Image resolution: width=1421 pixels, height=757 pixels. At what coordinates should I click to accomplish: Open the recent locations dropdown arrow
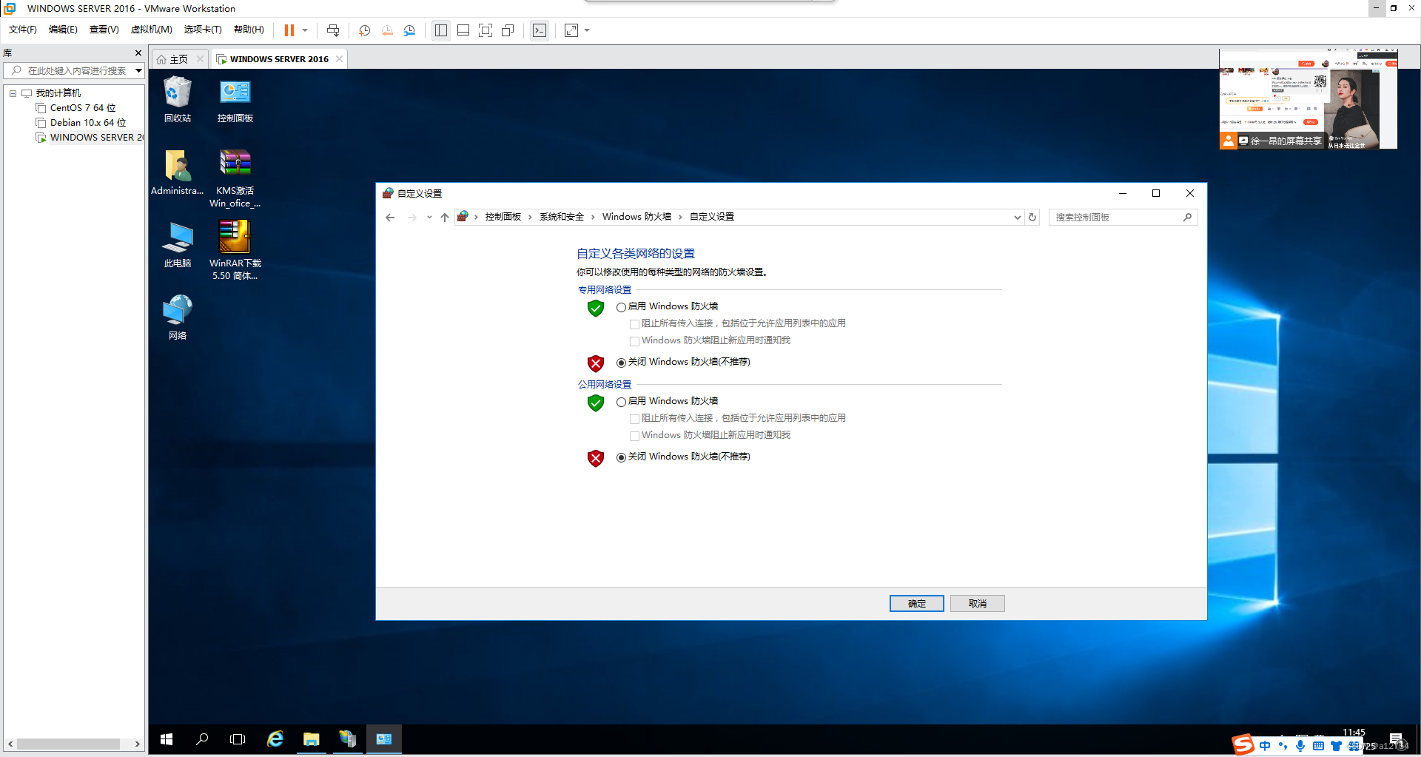429,218
